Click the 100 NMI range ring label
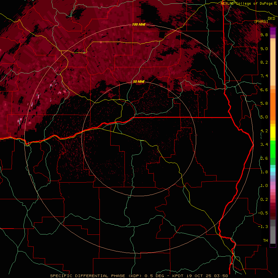Image resolution: width=278 pixels, height=278 pixels. [139, 24]
